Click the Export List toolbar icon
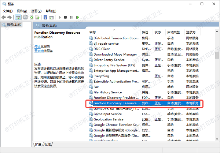 pyautogui.click(x=37, y=17)
